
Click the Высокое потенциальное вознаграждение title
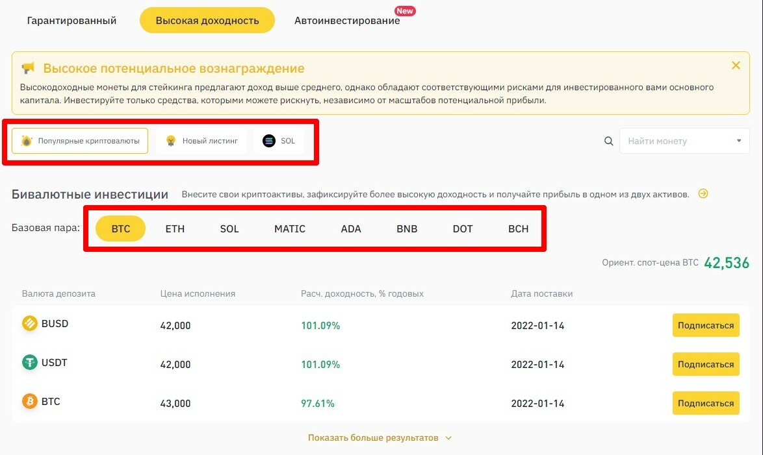(174, 68)
